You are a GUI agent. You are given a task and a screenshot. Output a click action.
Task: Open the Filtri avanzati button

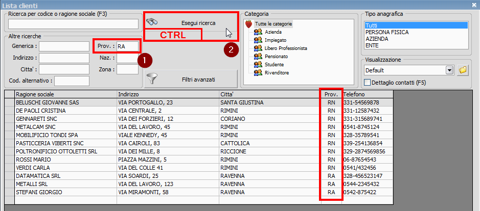click(x=191, y=80)
